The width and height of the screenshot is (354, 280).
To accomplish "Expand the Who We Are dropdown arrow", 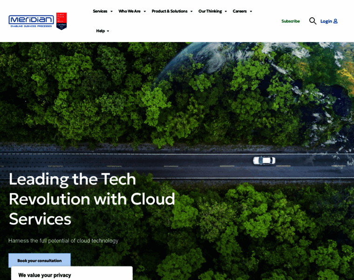I will 145,11.
